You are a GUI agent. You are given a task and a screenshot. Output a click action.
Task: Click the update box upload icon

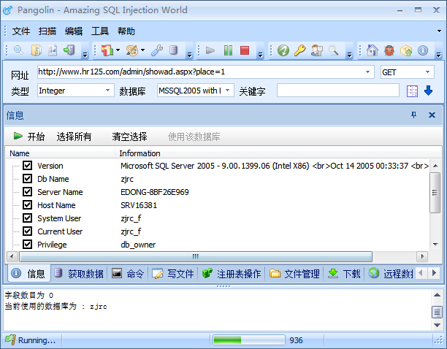pyautogui.click(x=406, y=50)
